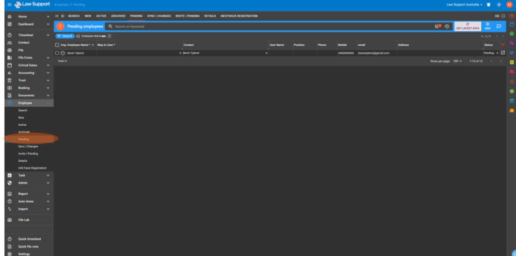The height and width of the screenshot is (256, 516).
Task: Click the copy link icon in tab bar
Action: [x=496, y=16]
